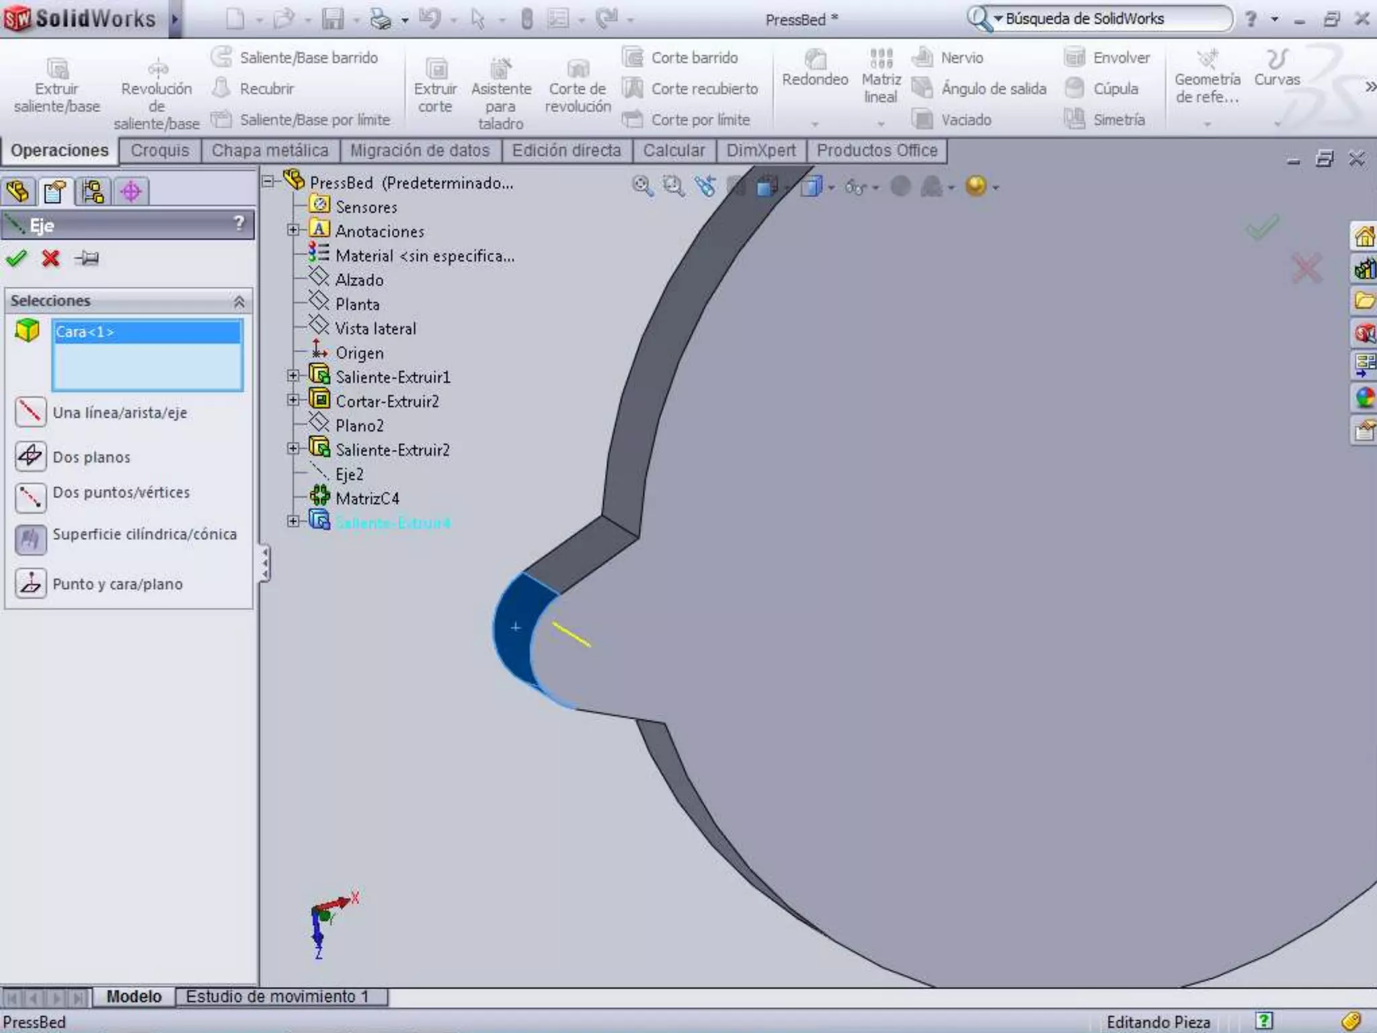
Task: Click the Zoom to fit magnifier icon
Action: point(642,186)
